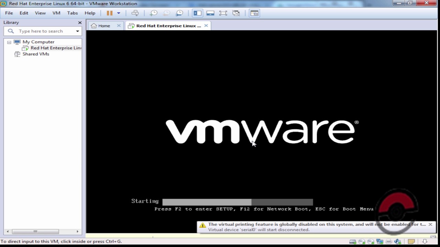The width and height of the screenshot is (440, 247).
Task: Take a snapshot of this virtual machine
Action: coord(154,13)
